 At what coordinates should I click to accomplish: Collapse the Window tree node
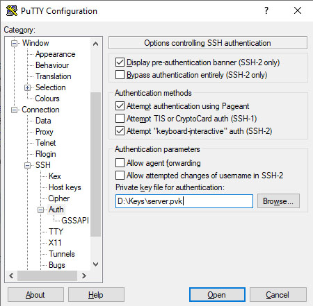(14, 43)
